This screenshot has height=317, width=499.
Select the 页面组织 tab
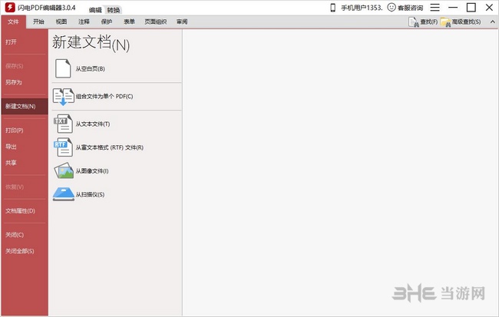pos(156,21)
